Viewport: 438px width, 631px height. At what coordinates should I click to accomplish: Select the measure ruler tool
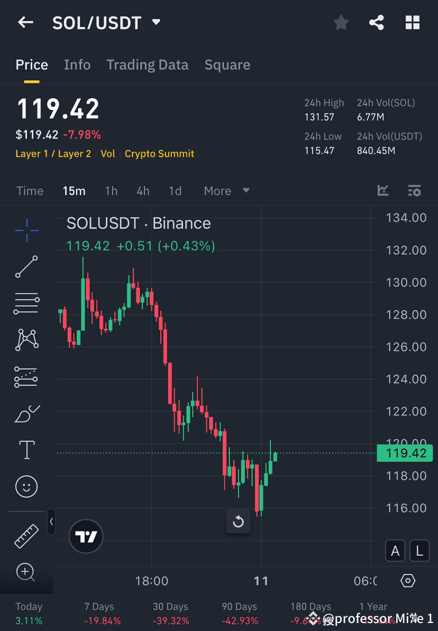26,535
